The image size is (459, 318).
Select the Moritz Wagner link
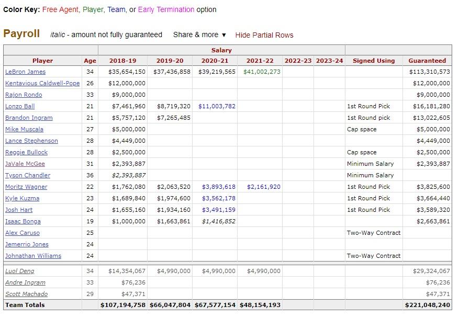click(26, 187)
